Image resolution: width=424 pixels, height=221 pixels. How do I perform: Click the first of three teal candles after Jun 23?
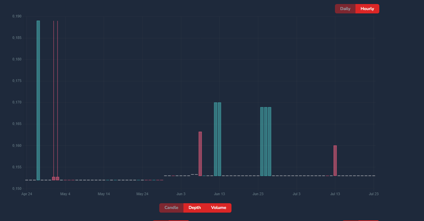pos(262,142)
